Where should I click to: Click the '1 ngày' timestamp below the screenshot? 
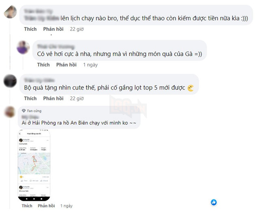[x=66, y=206]
